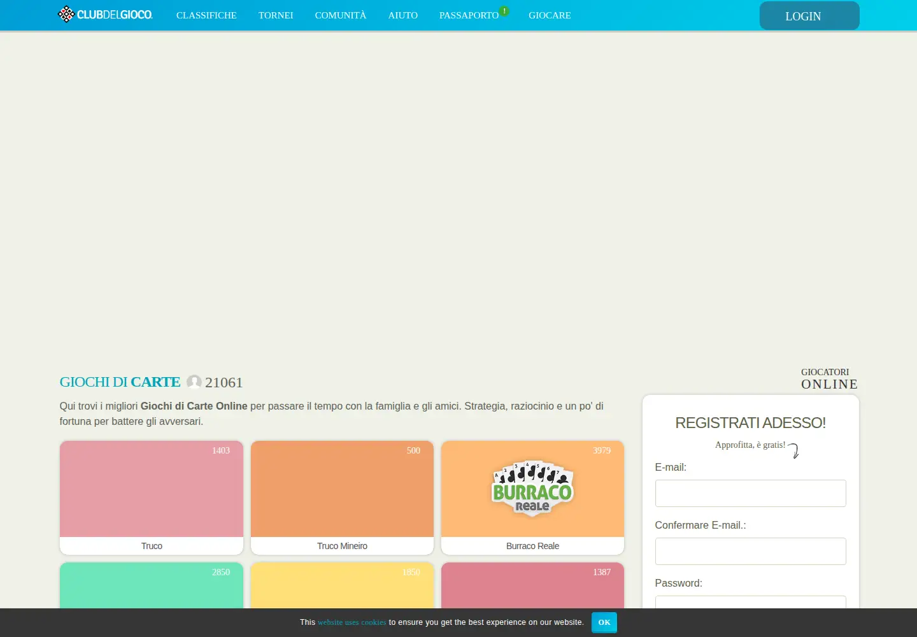Focus the E-mail input field
This screenshot has width=917, height=637.
tap(751, 494)
